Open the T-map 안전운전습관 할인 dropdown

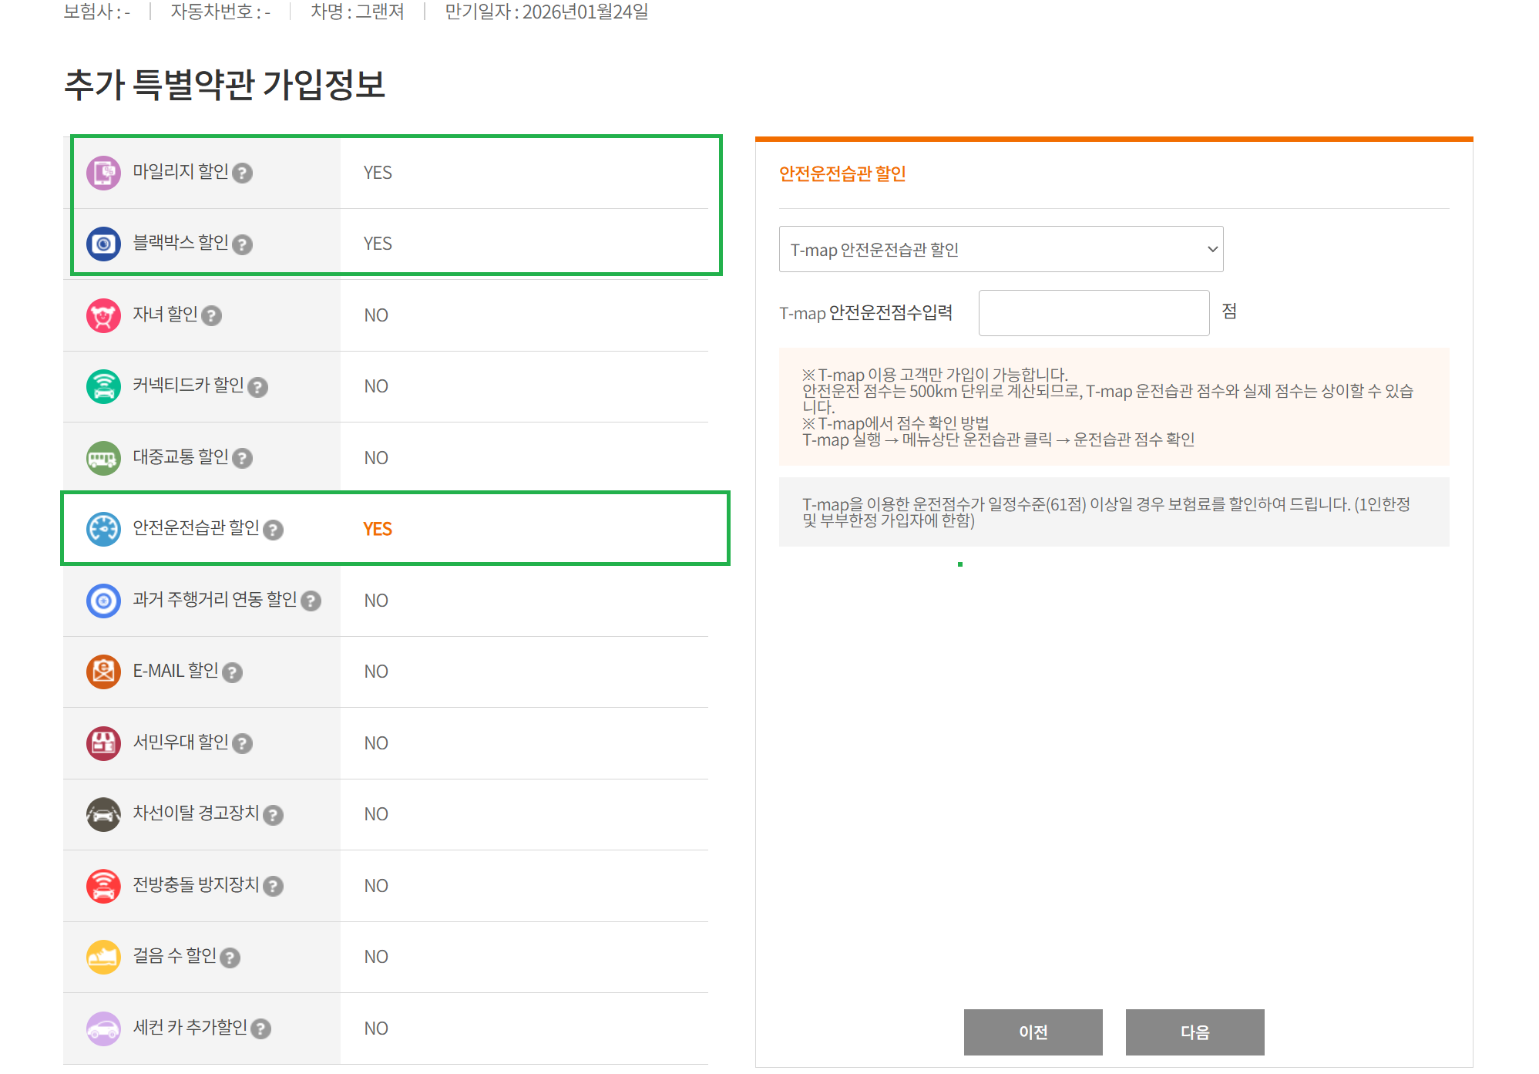pos(1000,249)
